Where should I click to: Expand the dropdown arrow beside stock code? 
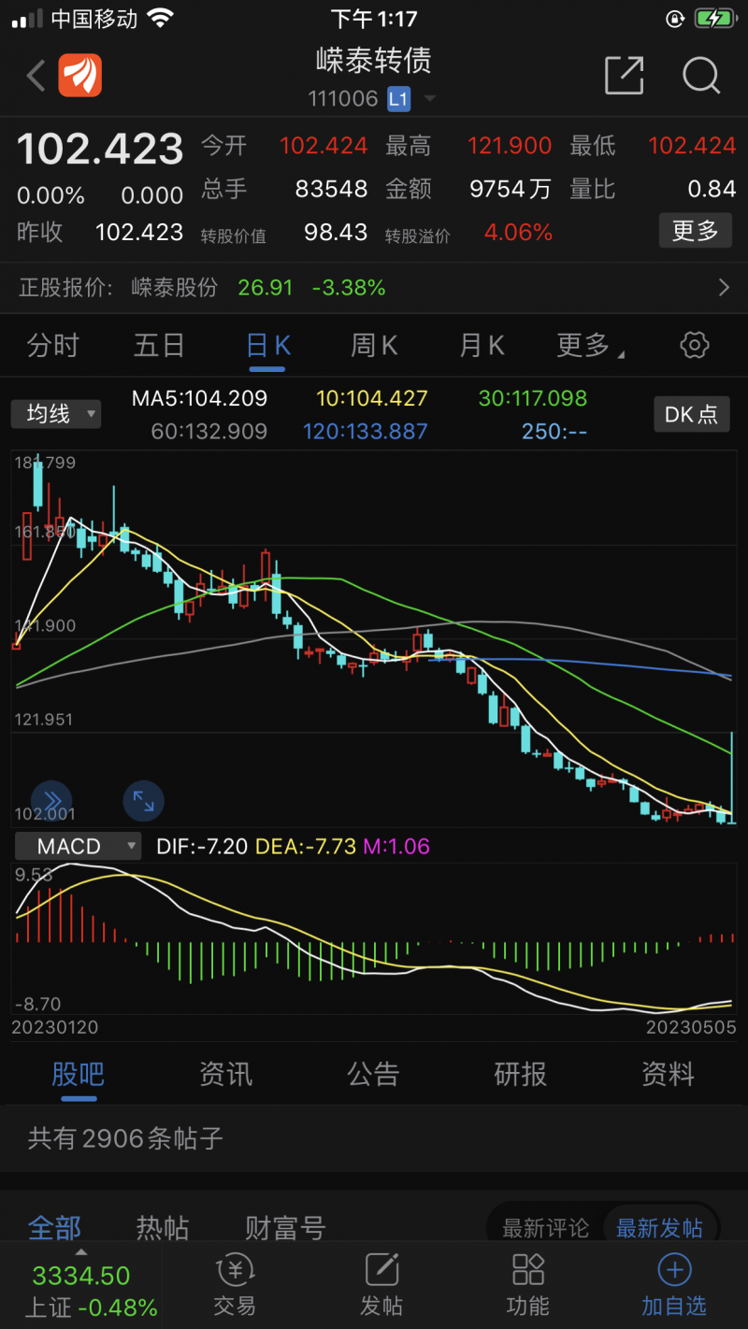[430, 99]
